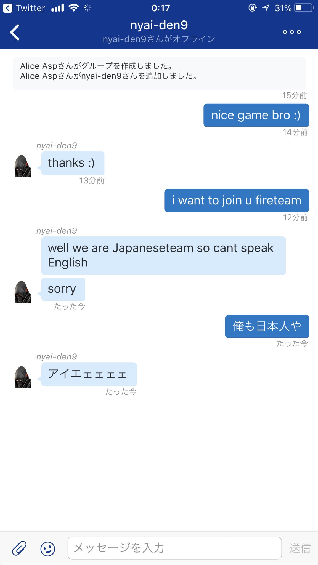The height and width of the screenshot is (565, 318).
Task: Tap the group creation notice banner
Action: point(159,73)
